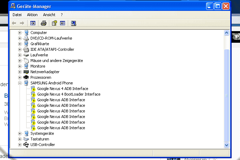240x160 pixels.
Task: Expand the USB-Controller node
Action: tap(20, 145)
